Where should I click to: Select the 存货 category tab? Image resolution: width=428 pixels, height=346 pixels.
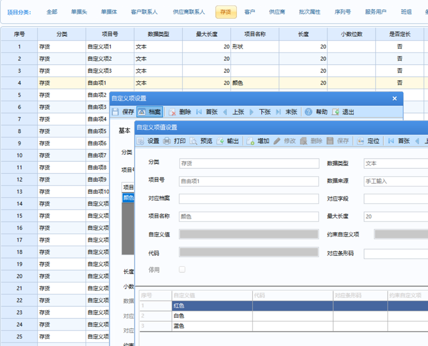[226, 12]
